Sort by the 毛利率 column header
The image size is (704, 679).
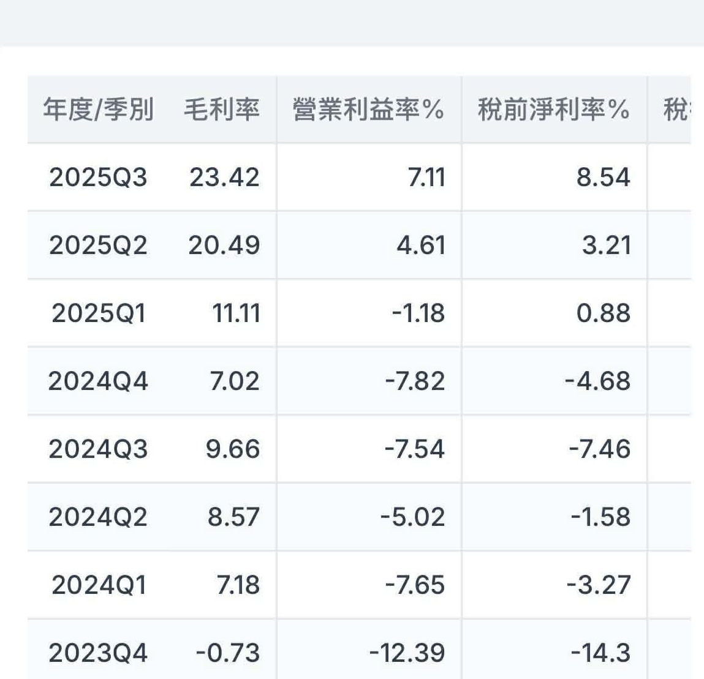pyautogui.click(x=222, y=110)
